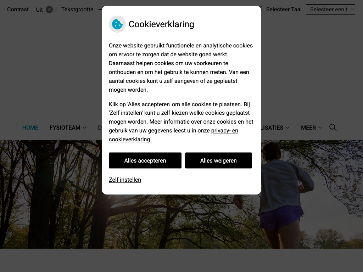Open the HOME navigation item
This screenshot has height=272, width=363.
30,127
